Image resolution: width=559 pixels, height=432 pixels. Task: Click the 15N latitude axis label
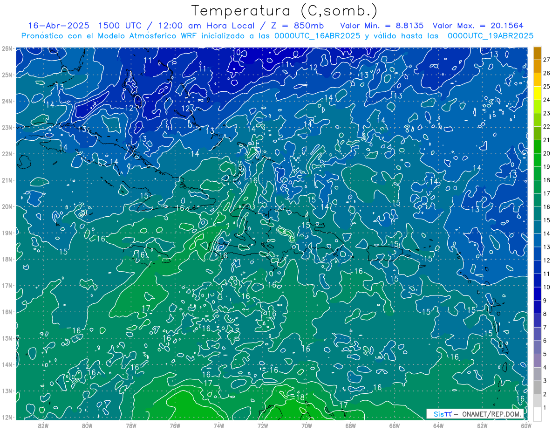point(7,338)
